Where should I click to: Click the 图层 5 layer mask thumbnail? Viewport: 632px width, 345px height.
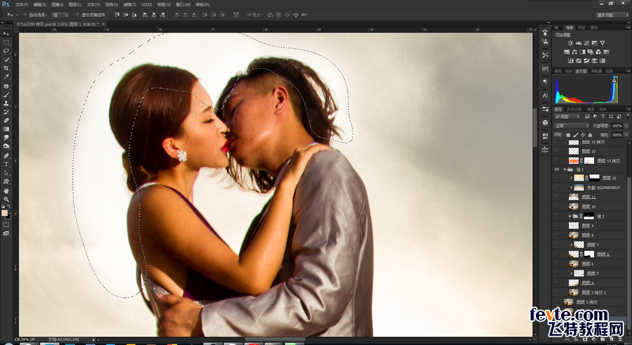click(x=589, y=254)
